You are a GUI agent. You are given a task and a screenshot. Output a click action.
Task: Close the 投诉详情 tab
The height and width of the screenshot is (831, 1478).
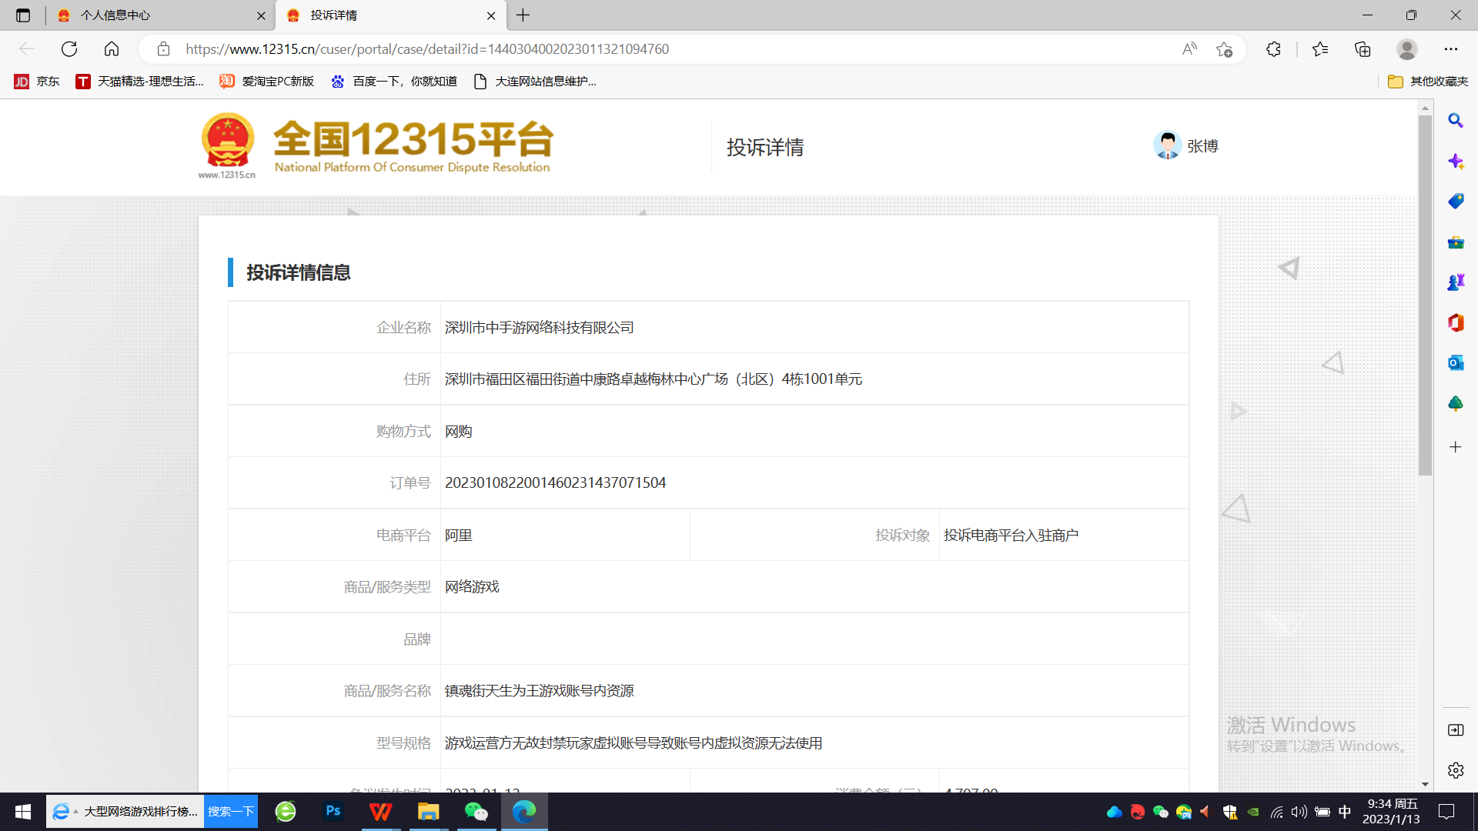coord(491,15)
